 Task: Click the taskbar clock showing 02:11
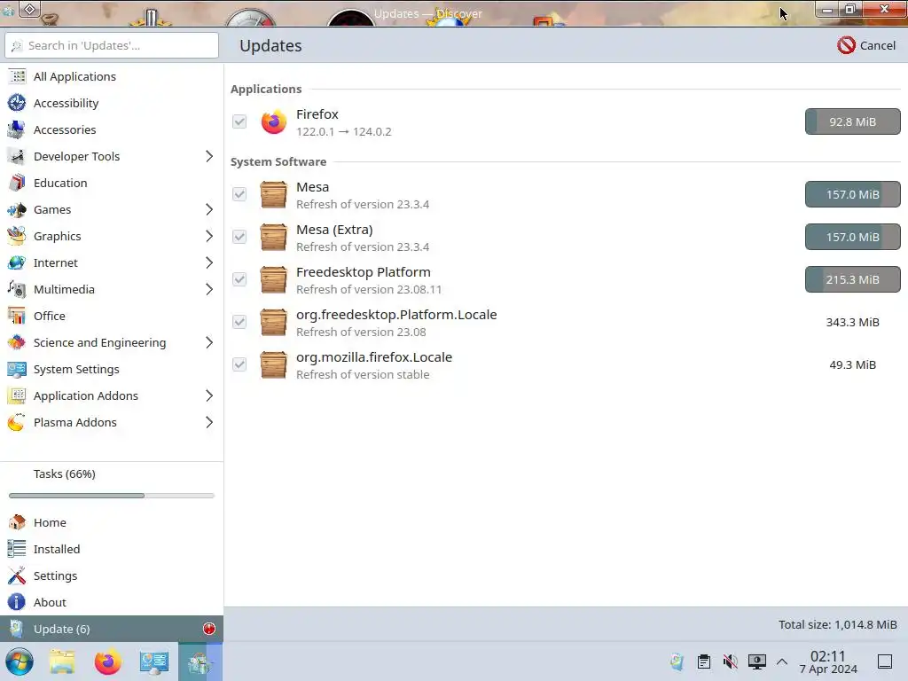tap(828, 661)
